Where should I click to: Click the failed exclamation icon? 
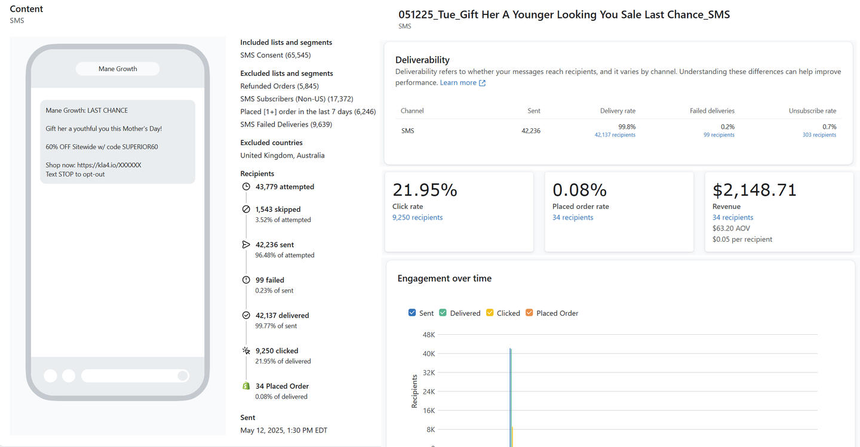click(246, 280)
